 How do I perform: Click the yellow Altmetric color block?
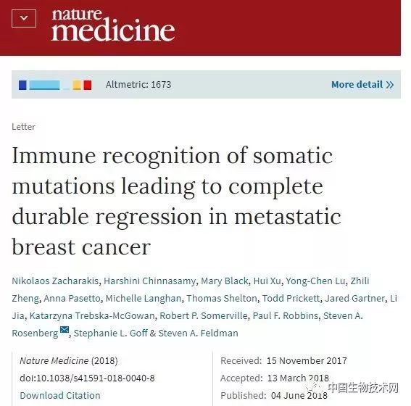77,85
